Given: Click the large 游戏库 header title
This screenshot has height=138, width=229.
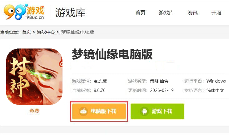Looking at the screenshot, I should (70, 13).
